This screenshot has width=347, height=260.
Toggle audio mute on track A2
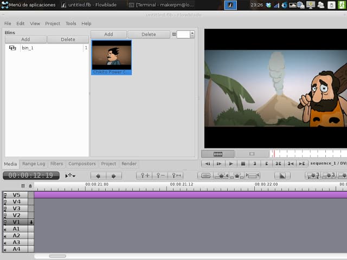(x=5, y=236)
